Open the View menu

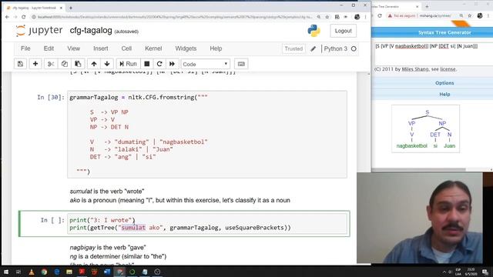click(x=74, y=48)
